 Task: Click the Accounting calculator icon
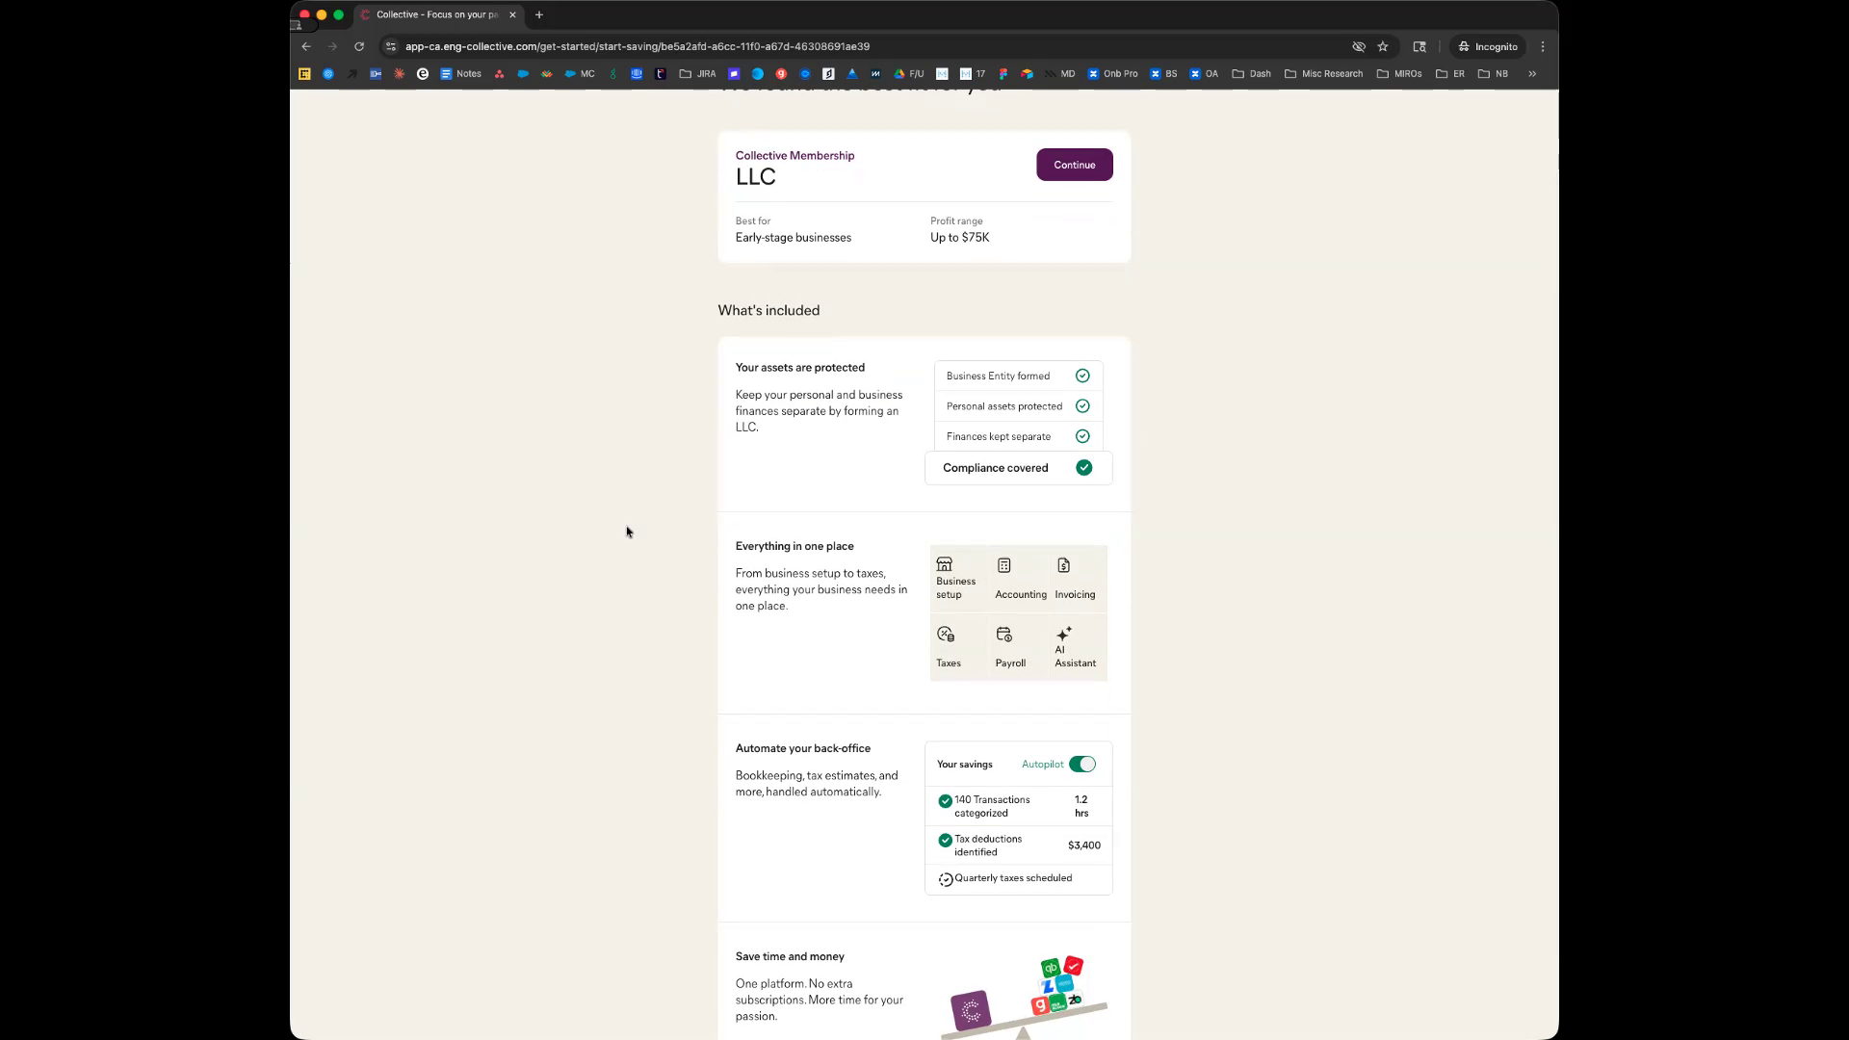tap(1003, 565)
